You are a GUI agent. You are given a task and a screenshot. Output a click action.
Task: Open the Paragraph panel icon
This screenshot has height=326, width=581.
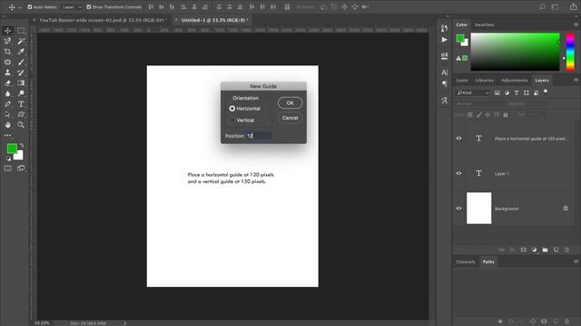tap(444, 84)
